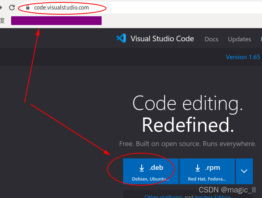Open the Docs menu item
262x198 pixels.
211,39
